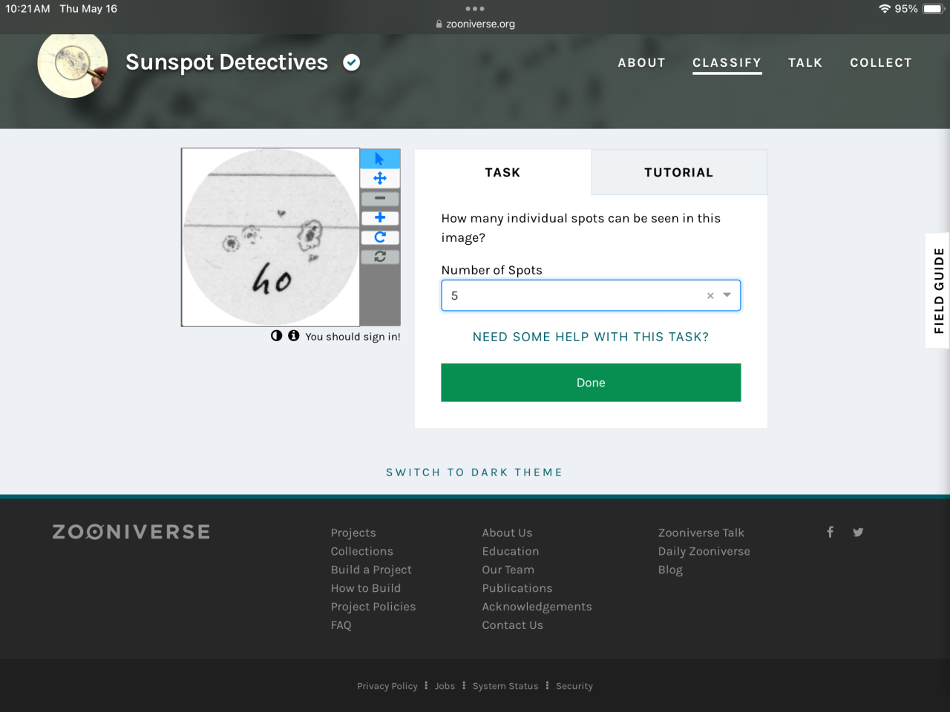Tap the three-dot multitasking menu
Screen dimensions: 950x712
click(475, 9)
